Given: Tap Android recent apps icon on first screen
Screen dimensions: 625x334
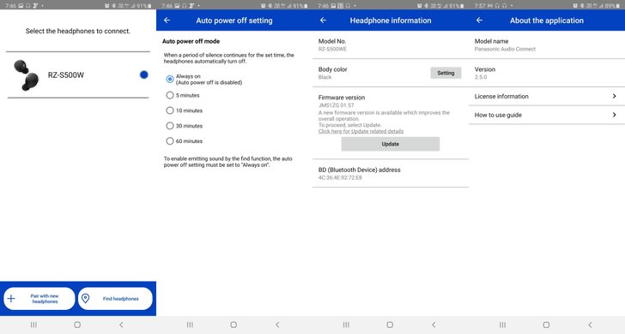Looking at the screenshot, I should [33, 325].
